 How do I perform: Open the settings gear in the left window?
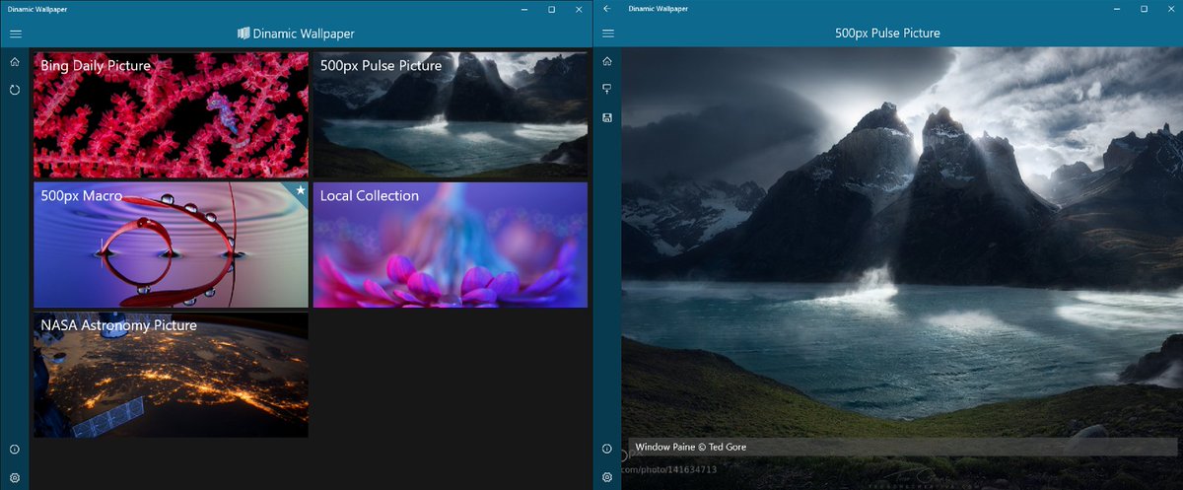click(x=15, y=477)
